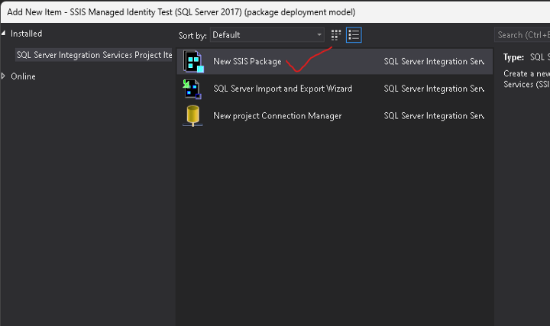Click type column of Import Wizard row
Viewport: 550px width, 326px height.
(433, 89)
